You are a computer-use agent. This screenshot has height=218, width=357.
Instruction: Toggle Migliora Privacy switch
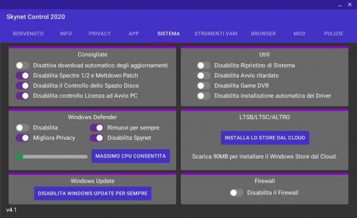(22, 138)
